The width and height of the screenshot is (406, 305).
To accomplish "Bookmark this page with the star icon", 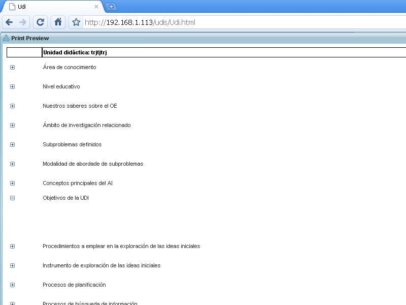I will tap(76, 22).
